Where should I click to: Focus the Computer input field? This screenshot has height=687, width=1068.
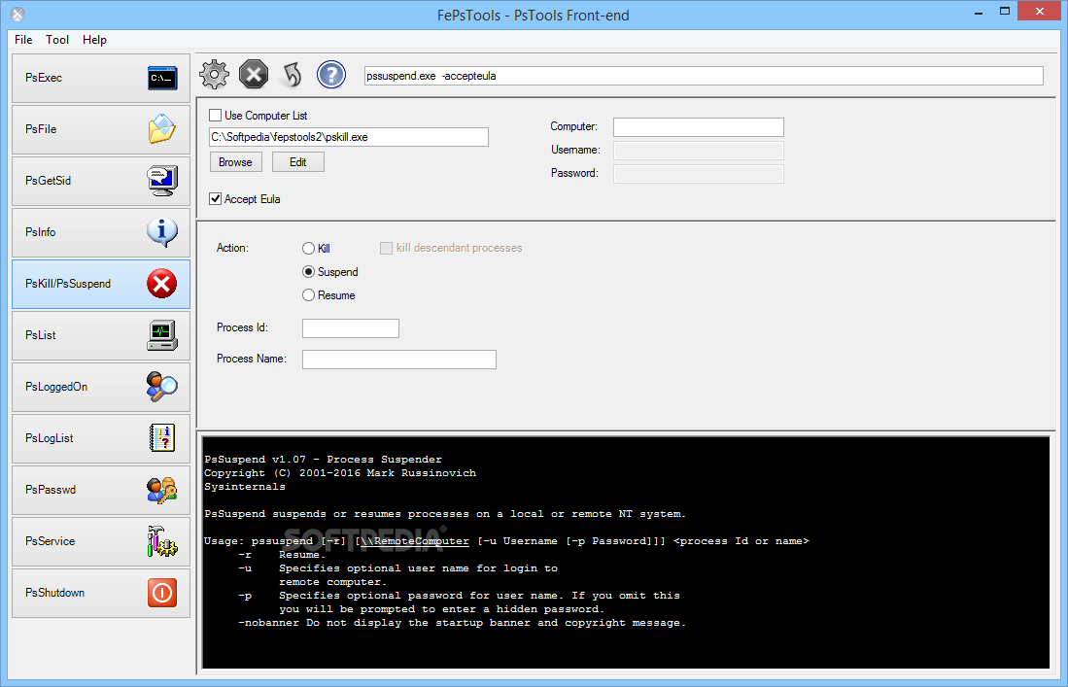point(698,127)
